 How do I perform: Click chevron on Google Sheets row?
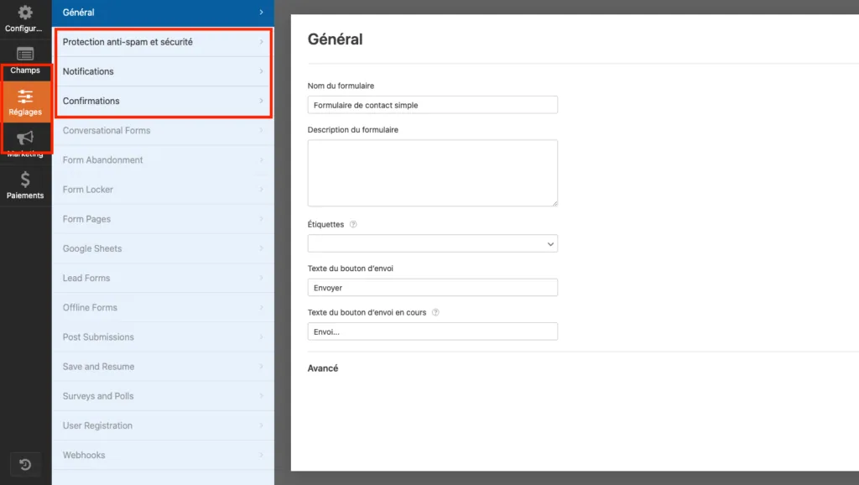(x=262, y=249)
